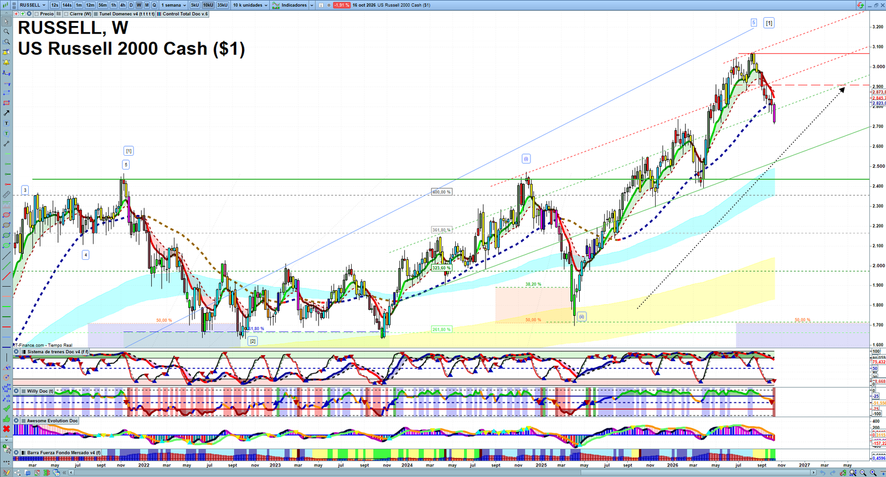The height and width of the screenshot is (477, 886).
Task: Expand the double-chevron in the bottom bar
Action: point(65,473)
